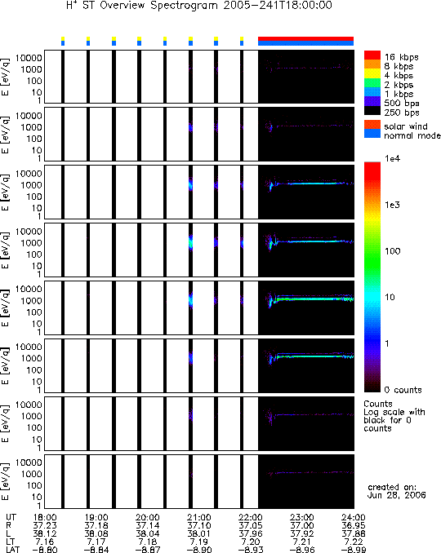Click the red 16 kbps legend swatch
This screenshot has width=441, height=553.
click(x=372, y=55)
